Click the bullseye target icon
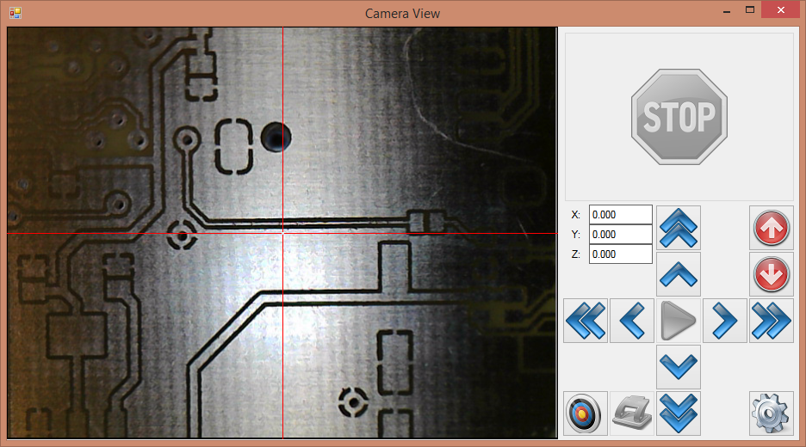The width and height of the screenshot is (806, 447). click(586, 413)
